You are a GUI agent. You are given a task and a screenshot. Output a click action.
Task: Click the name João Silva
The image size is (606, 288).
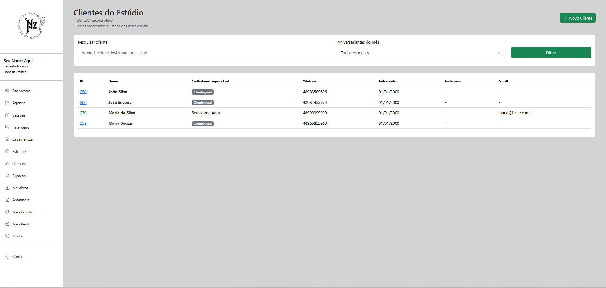[118, 92]
